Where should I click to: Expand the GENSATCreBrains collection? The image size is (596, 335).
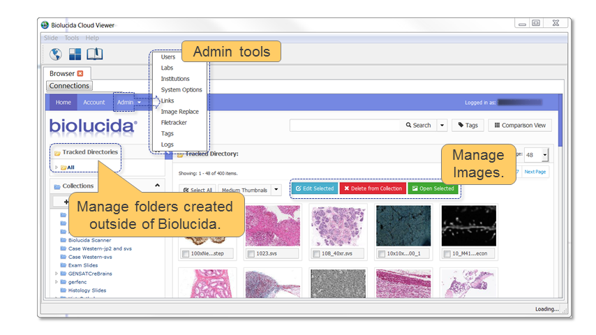pos(57,274)
